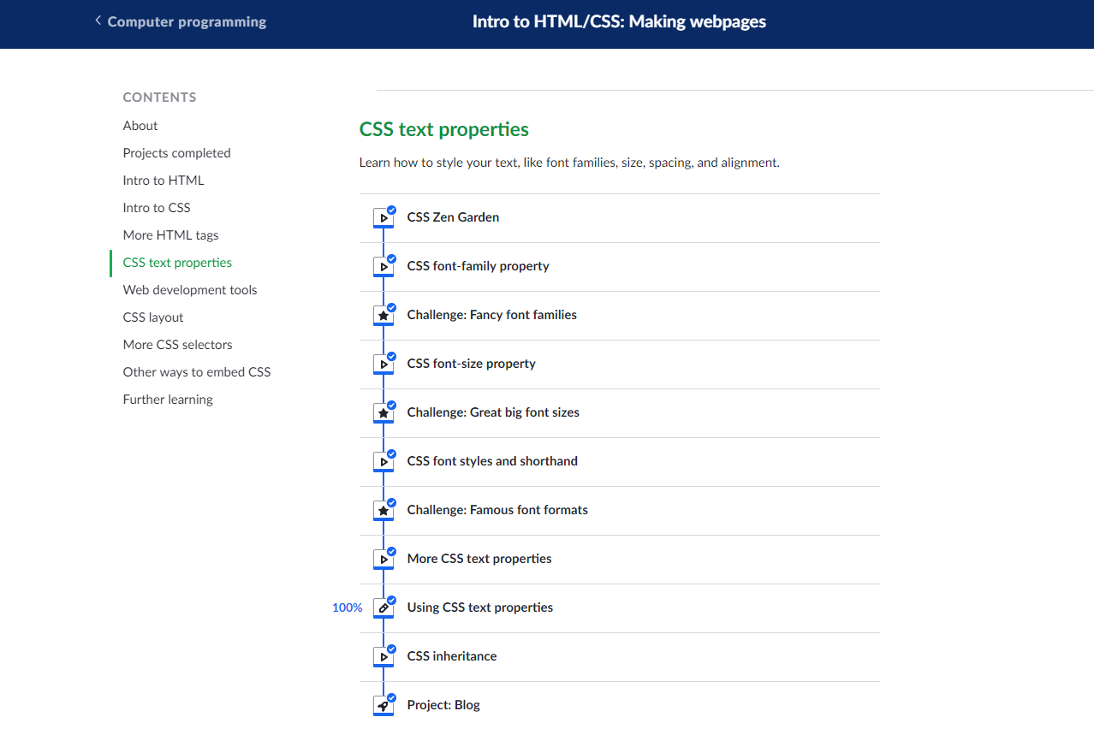Open Using CSS text properties exercise
Screen dimensions: 1094x729
pos(479,607)
